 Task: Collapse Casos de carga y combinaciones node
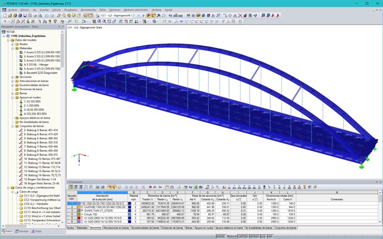pyautogui.click(x=8, y=188)
